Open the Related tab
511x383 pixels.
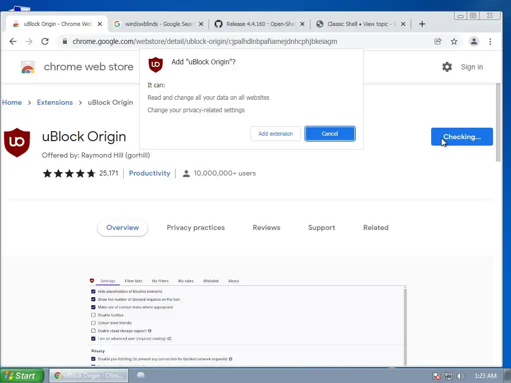(376, 227)
